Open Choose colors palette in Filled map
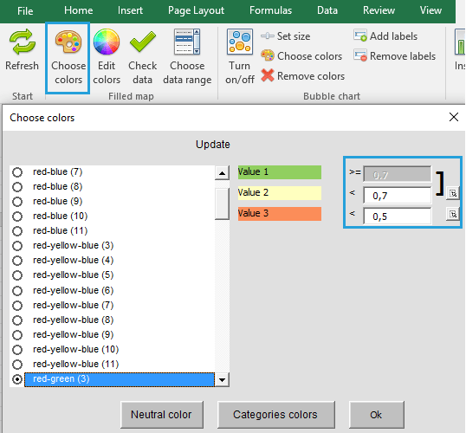The image size is (466, 433). [x=68, y=42]
